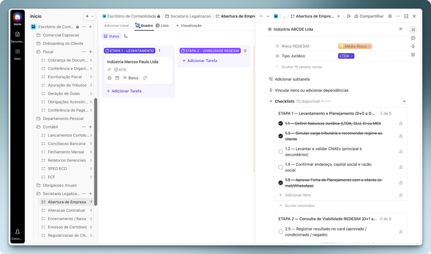Click the Adicionar canal field
This screenshot has height=254, width=431.
click(117, 26)
